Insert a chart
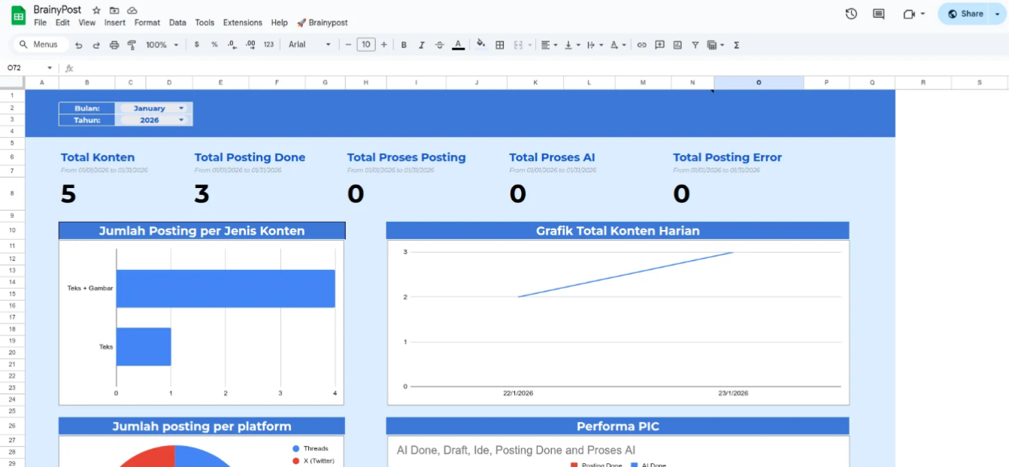Screen dimensions: 1009x467 tap(677, 45)
